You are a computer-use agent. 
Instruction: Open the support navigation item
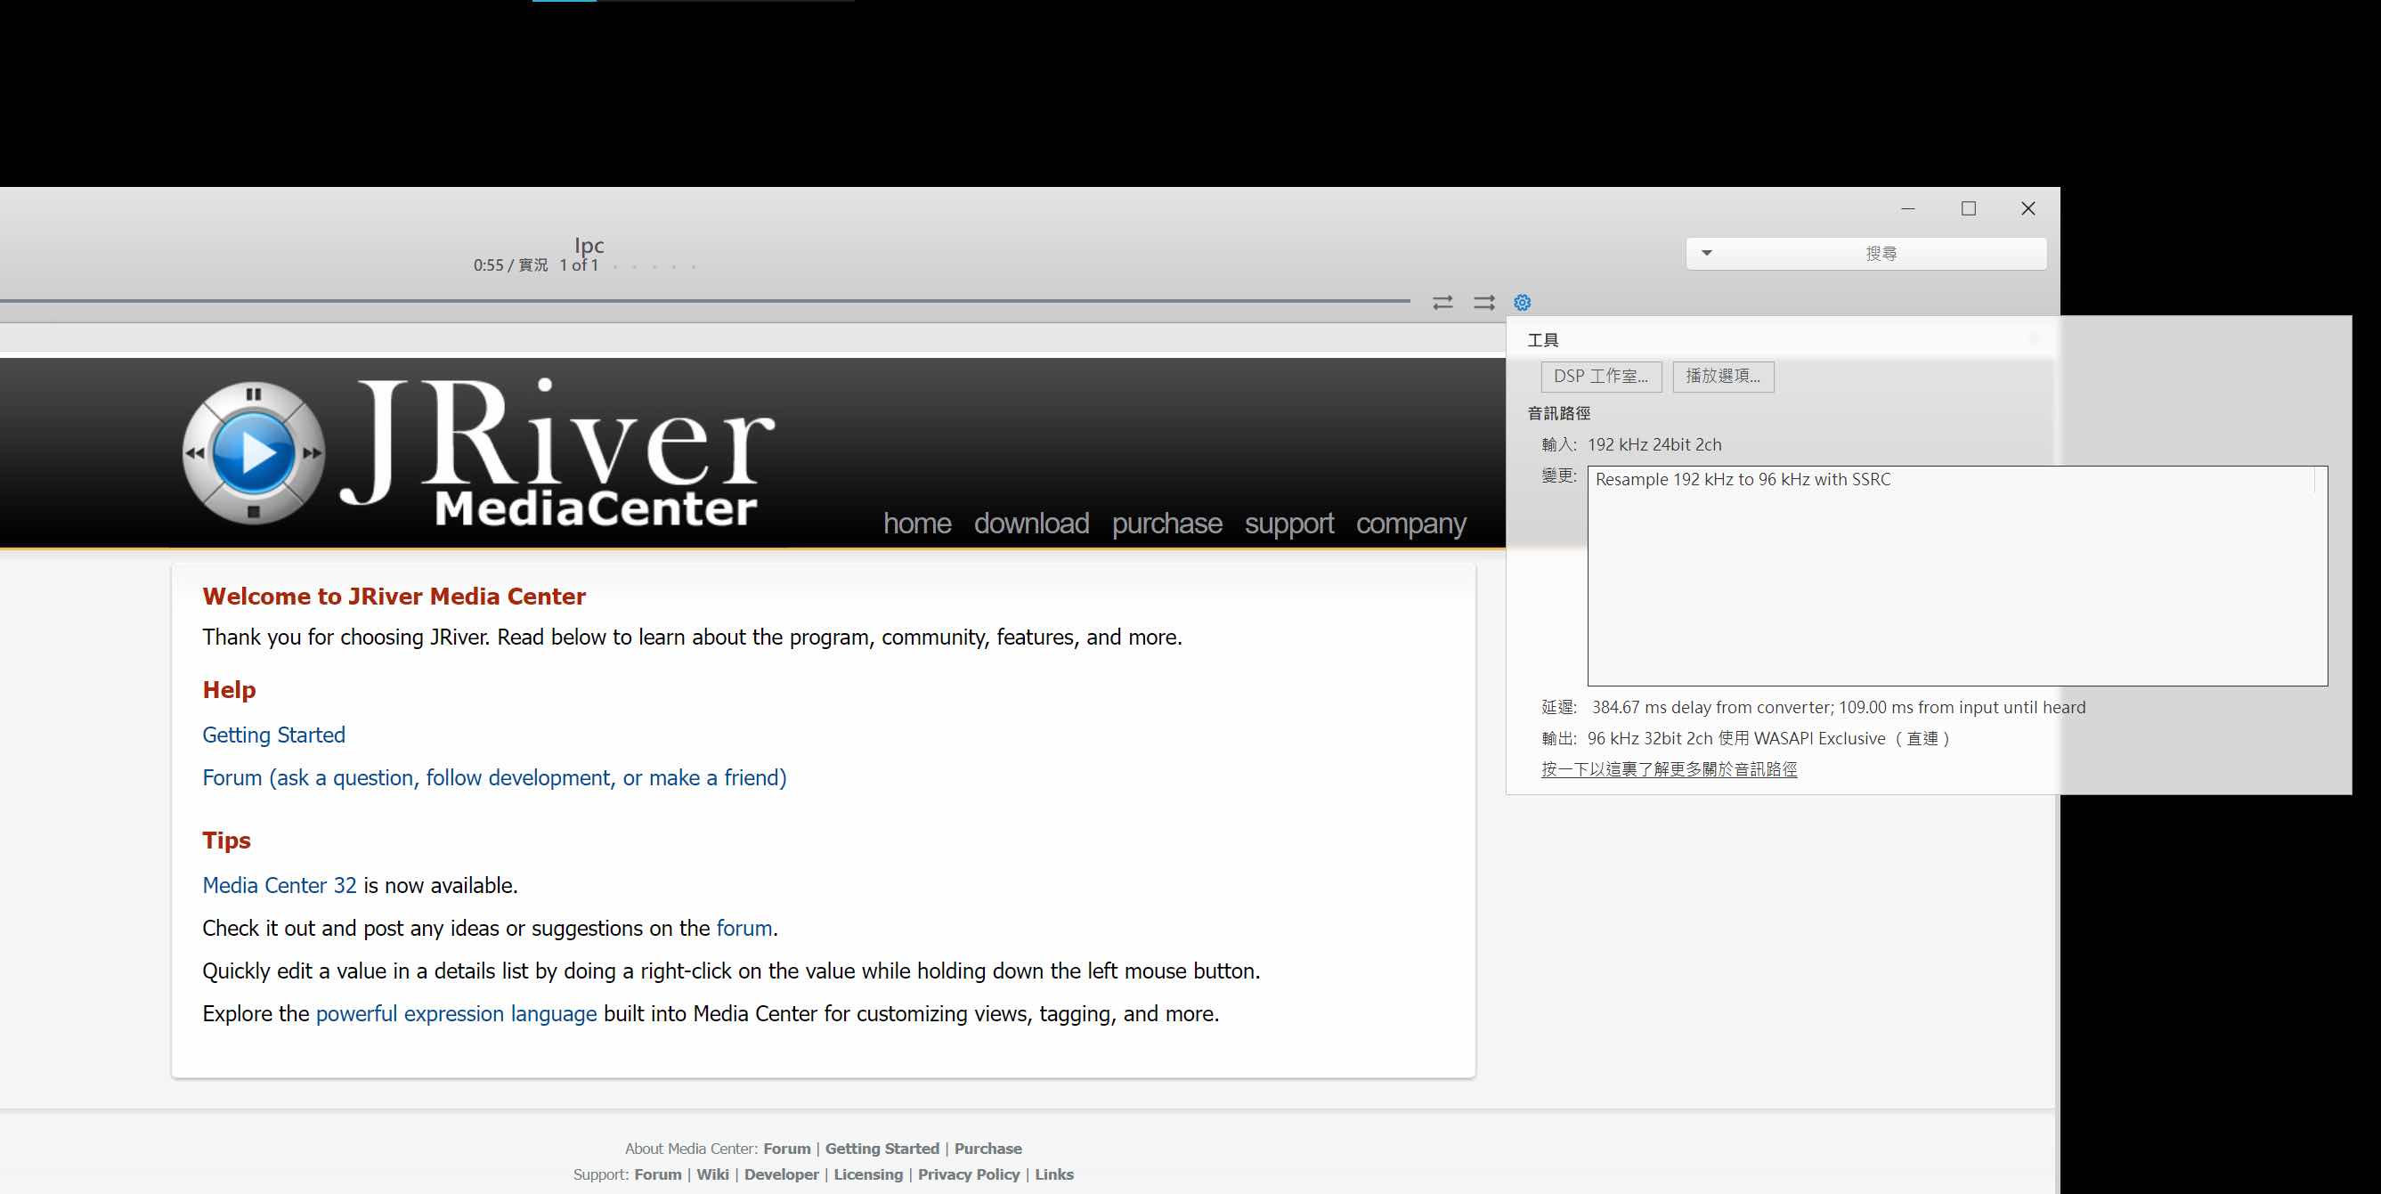[x=1288, y=523]
